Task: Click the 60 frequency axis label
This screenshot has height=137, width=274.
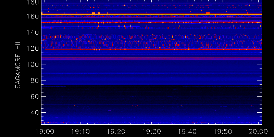Action: (35, 97)
